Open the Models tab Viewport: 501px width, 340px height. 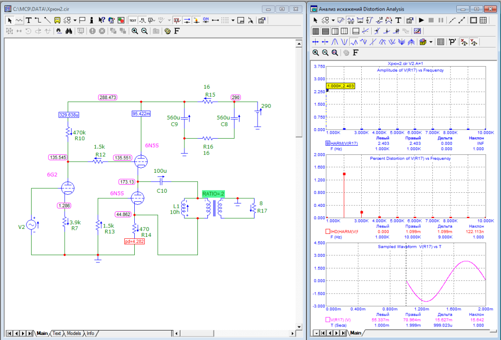pos(74,333)
